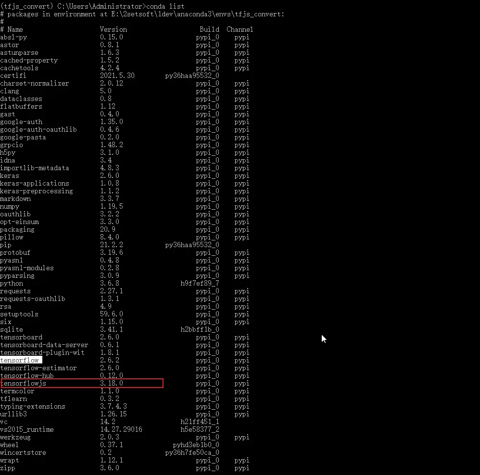
Task: Click protobuf version 3.19.6
Action: (112, 252)
